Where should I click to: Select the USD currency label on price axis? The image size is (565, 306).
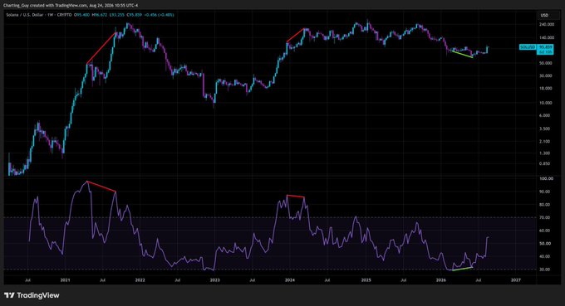click(x=544, y=15)
